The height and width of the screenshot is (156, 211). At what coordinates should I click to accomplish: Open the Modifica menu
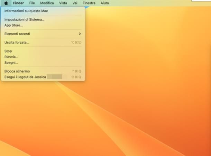pos(47,3)
